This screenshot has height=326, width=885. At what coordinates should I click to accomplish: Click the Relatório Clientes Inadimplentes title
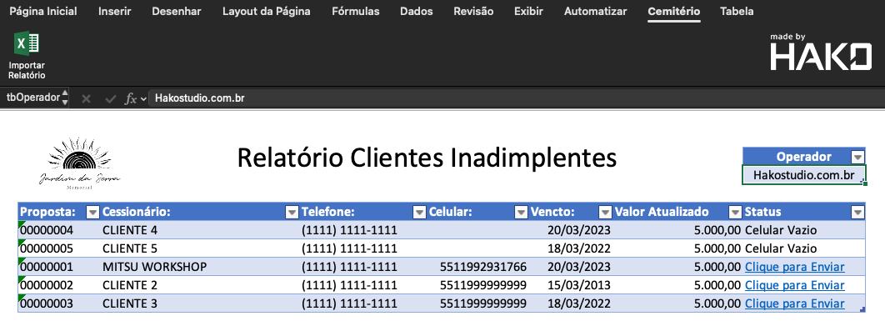click(x=427, y=158)
